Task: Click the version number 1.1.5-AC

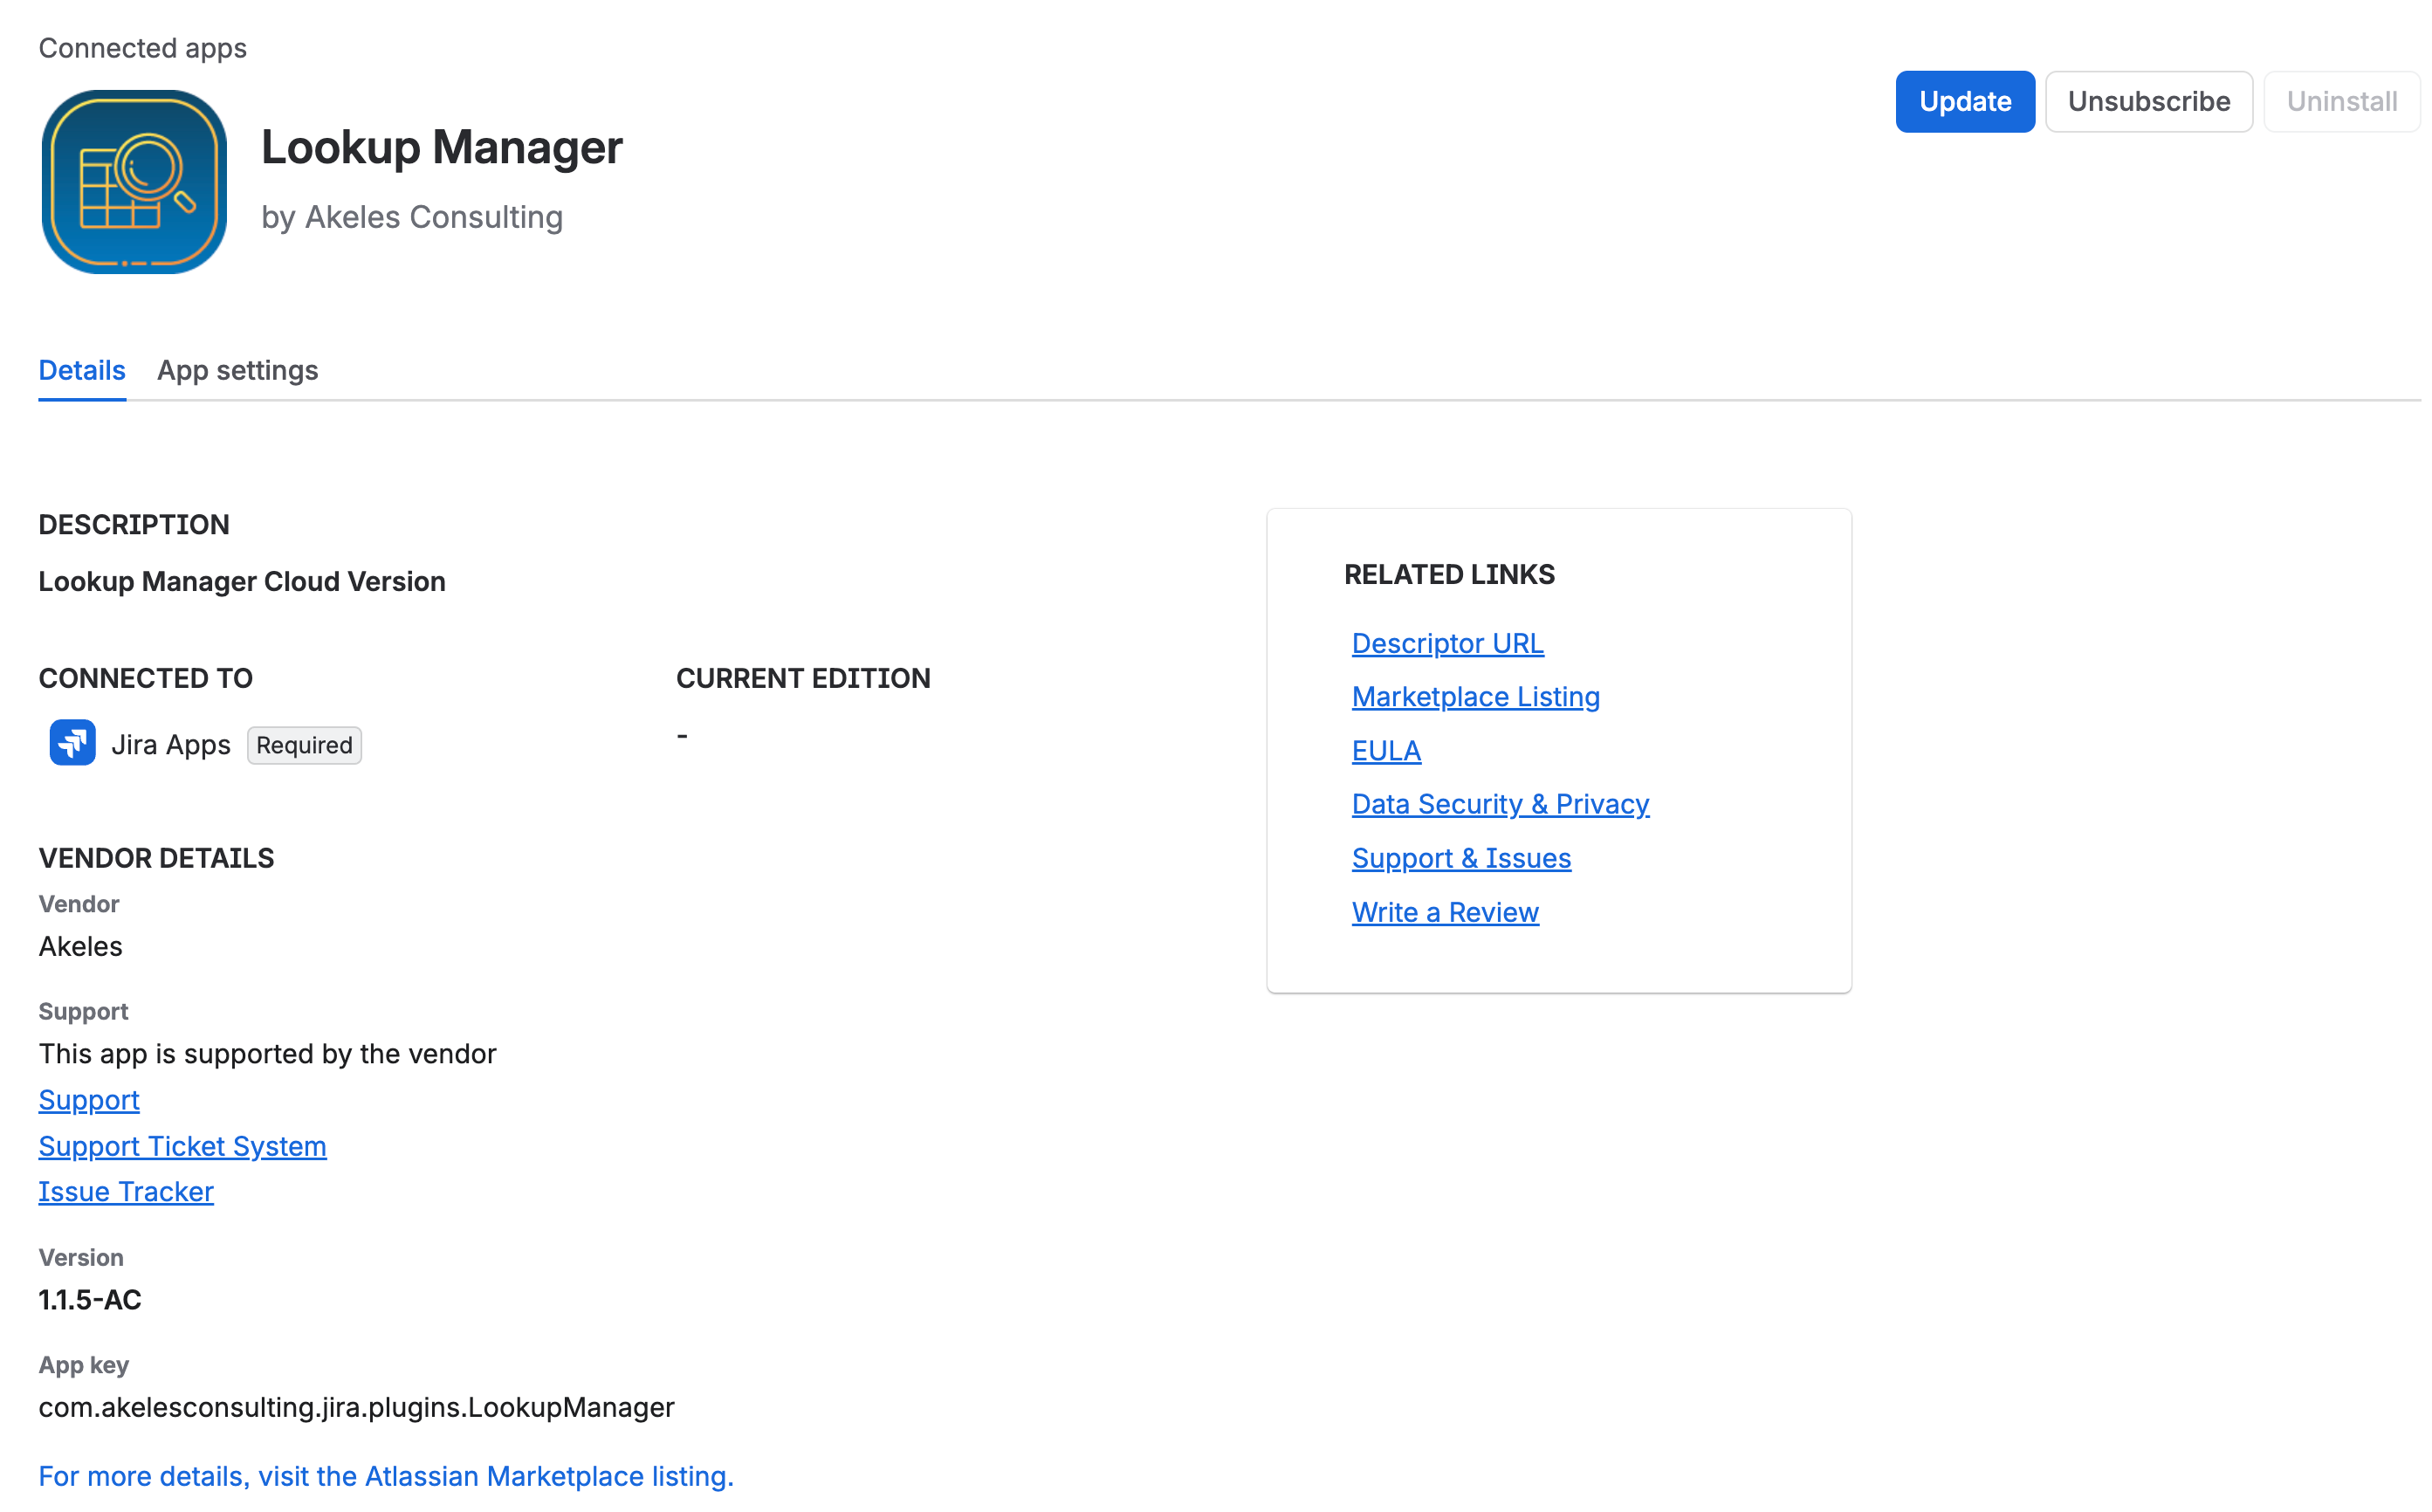Action: (x=90, y=1300)
